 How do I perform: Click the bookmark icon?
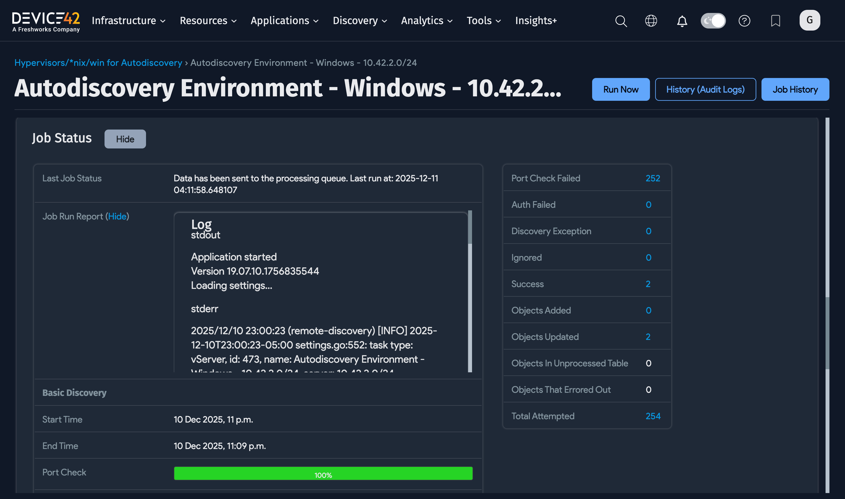pos(775,21)
